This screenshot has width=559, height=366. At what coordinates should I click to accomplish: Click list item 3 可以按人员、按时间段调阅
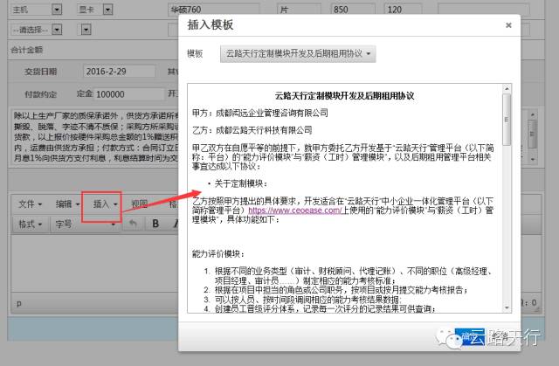(x=308, y=300)
